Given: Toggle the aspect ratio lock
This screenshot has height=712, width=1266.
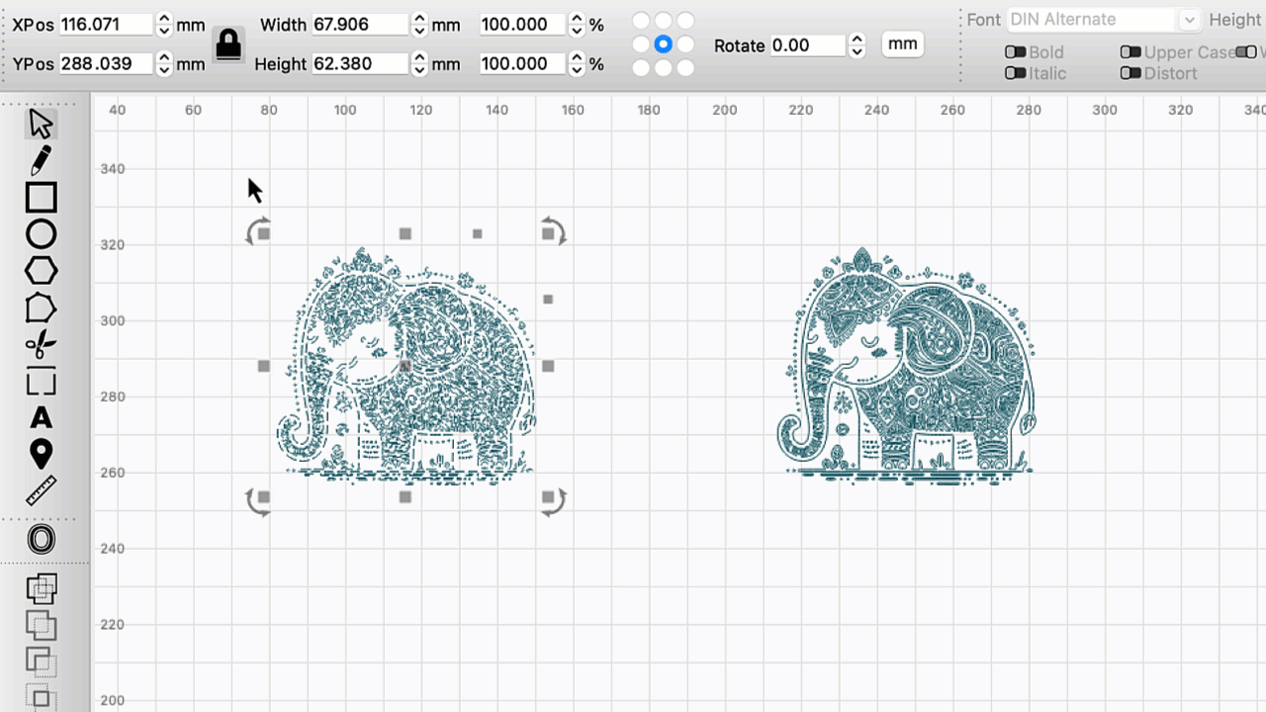Looking at the screenshot, I should pos(228,44).
